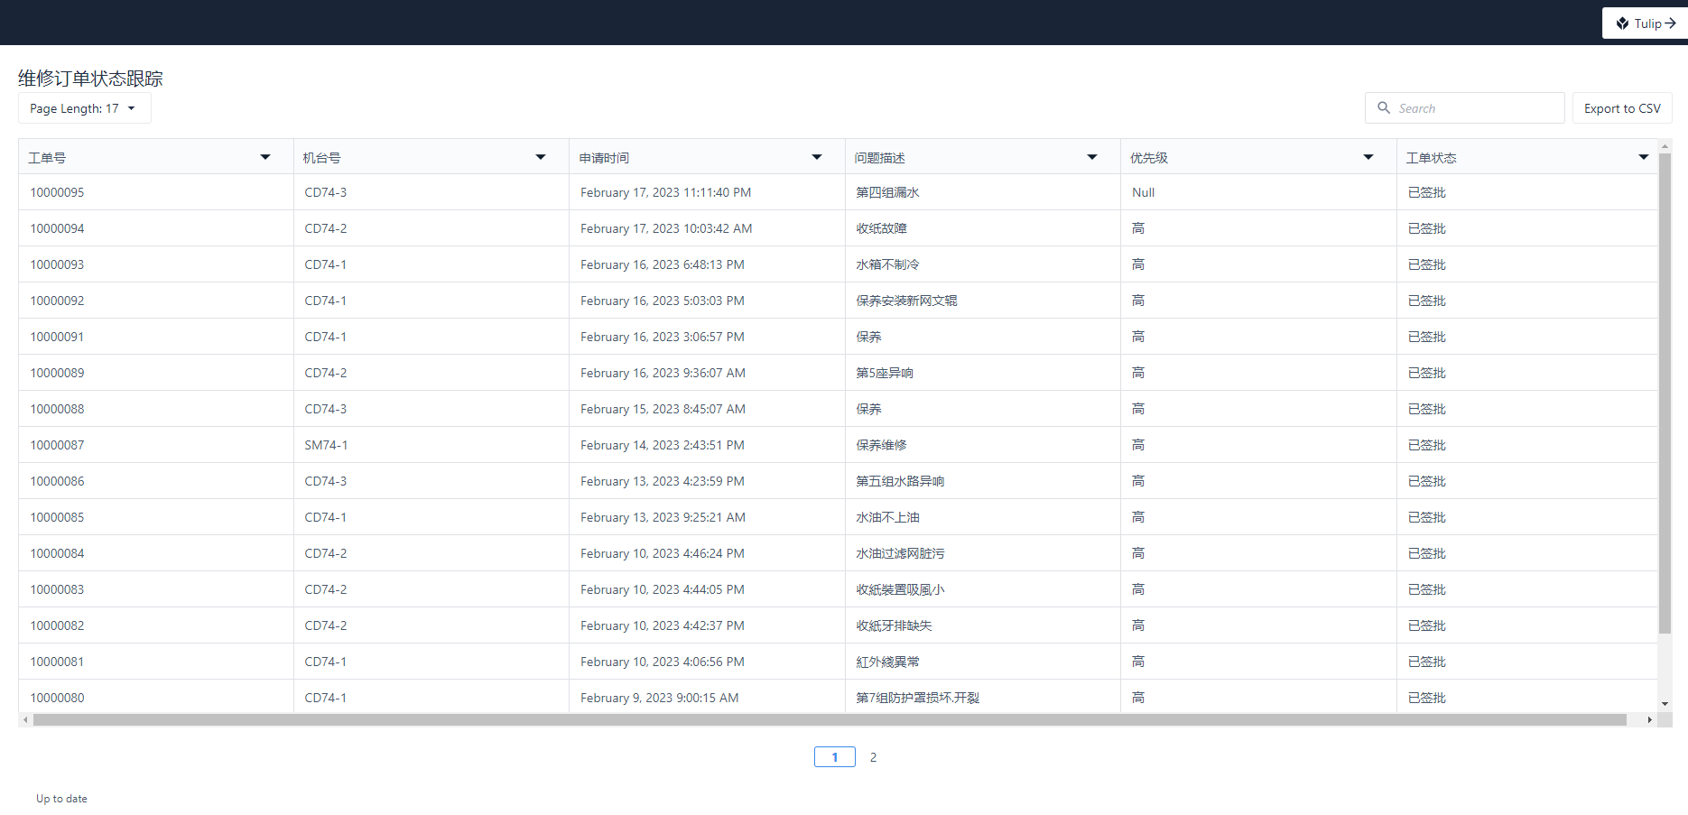Click the horizontal scrollbar thumb

click(x=830, y=720)
